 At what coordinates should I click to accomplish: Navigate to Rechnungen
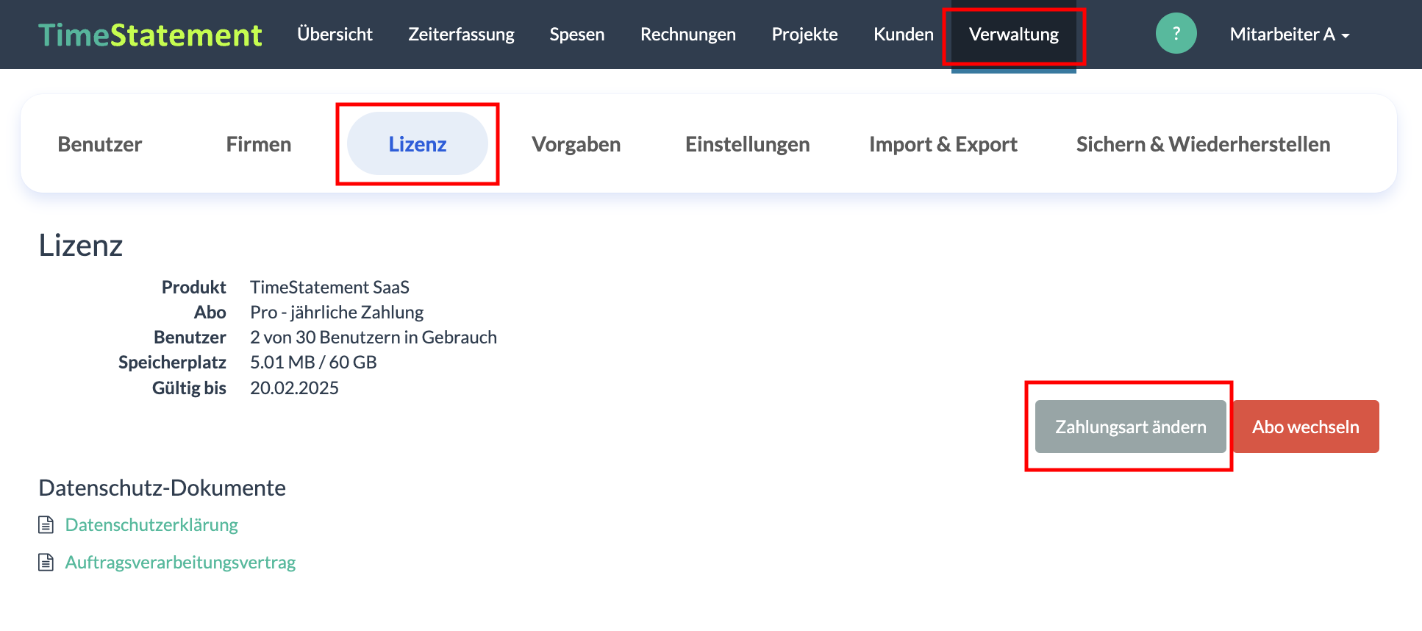[x=688, y=35]
